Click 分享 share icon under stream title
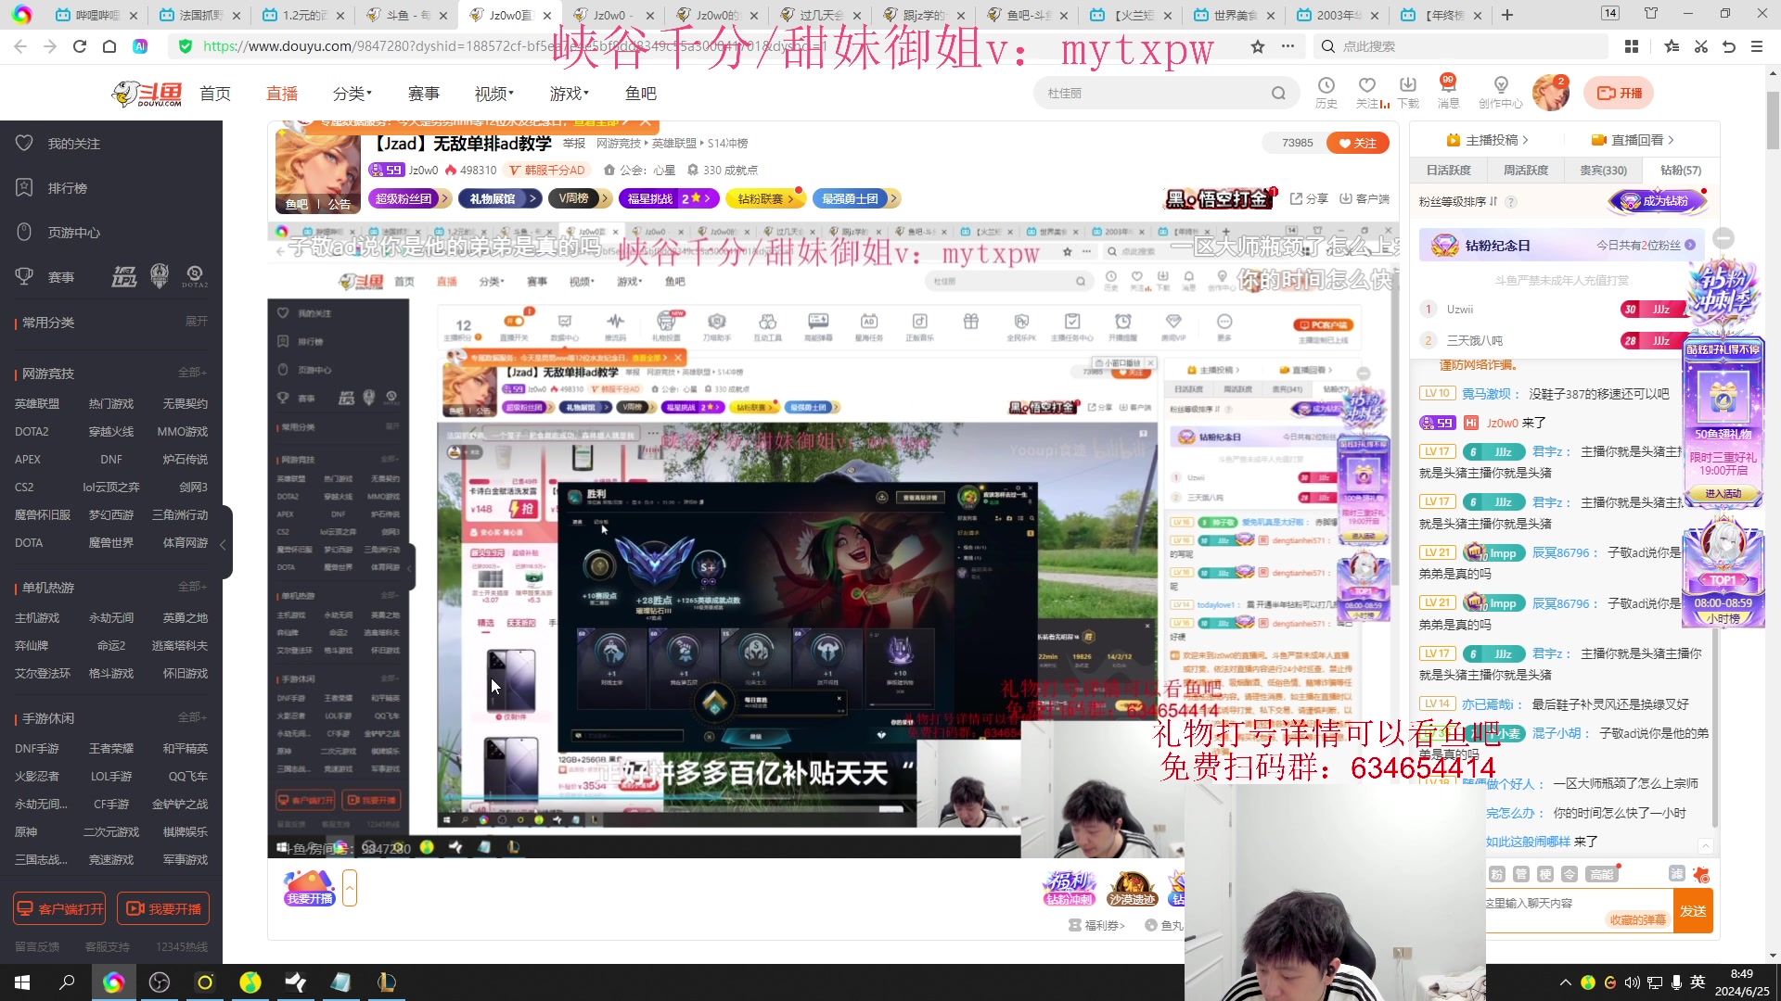Image resolution: width=1781 pixels, height=1001 pixels. click(x=1309, y=198)
